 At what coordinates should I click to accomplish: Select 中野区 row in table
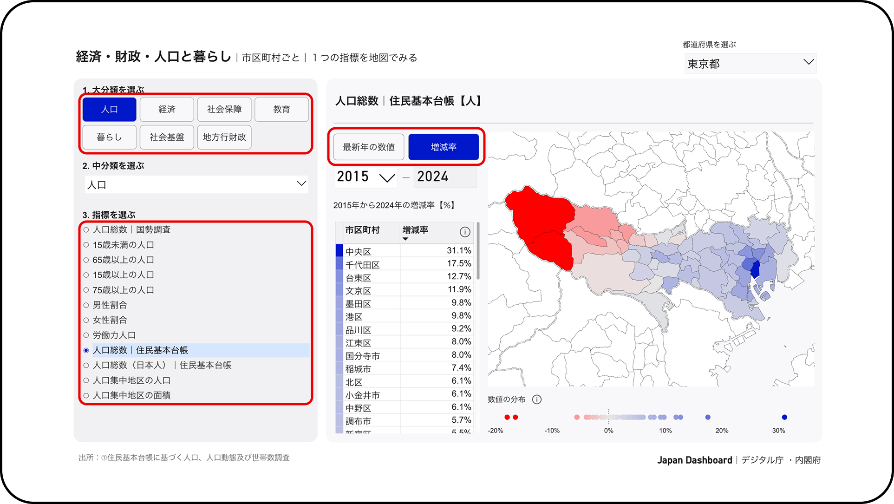click(x=405, y=407)
